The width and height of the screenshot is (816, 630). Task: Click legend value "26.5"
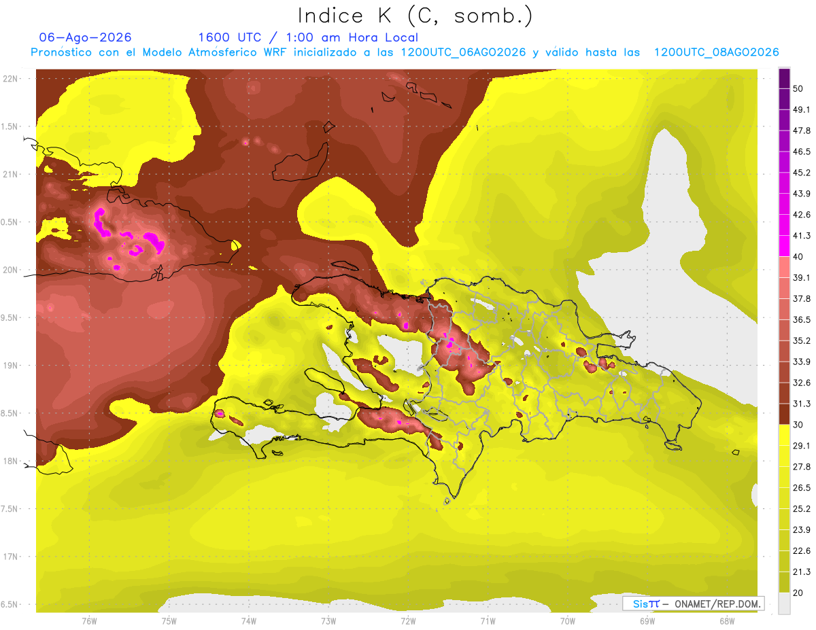tap(802, 487)
